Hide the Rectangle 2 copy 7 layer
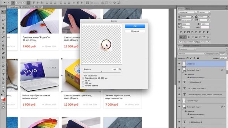This screenshot has width=228, height=128. pos(179,70)
